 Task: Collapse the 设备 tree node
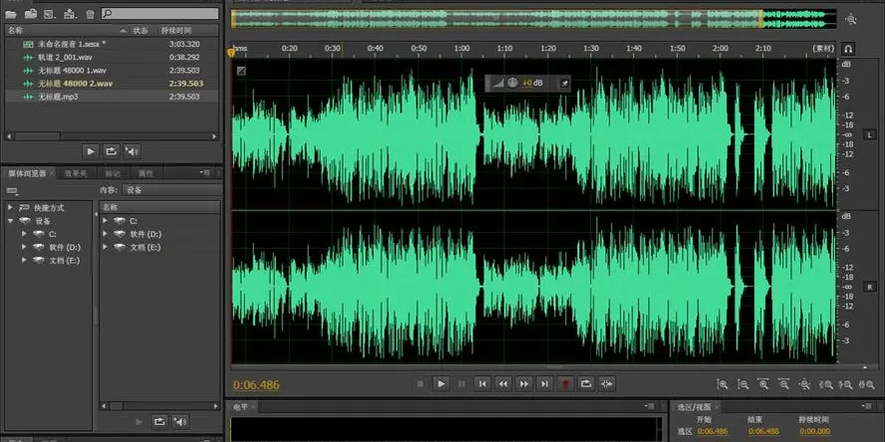coord(11,220)
